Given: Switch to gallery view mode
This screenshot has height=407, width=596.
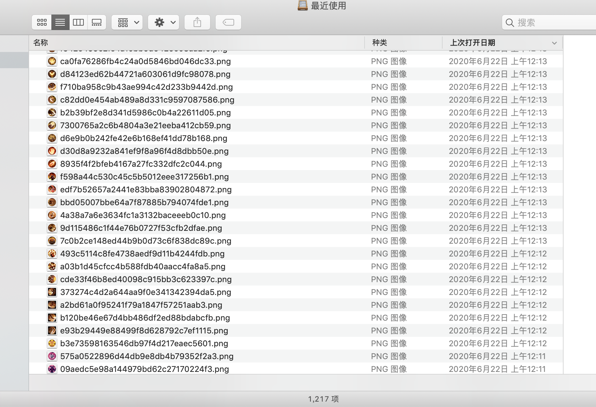Looking at the screenshot, I should (x=97, y=22).
